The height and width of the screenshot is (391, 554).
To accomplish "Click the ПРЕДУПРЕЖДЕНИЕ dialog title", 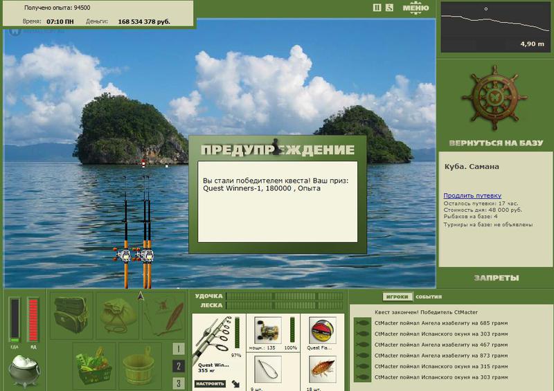I will pos(278,149).
